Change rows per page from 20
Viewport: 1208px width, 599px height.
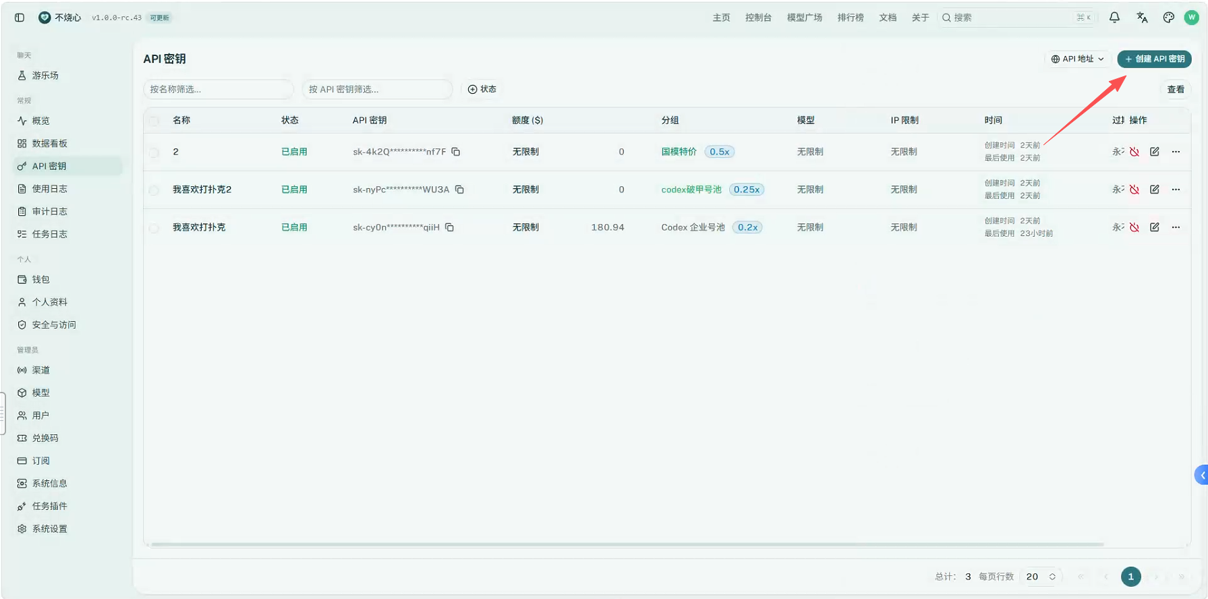[1041, 577]
